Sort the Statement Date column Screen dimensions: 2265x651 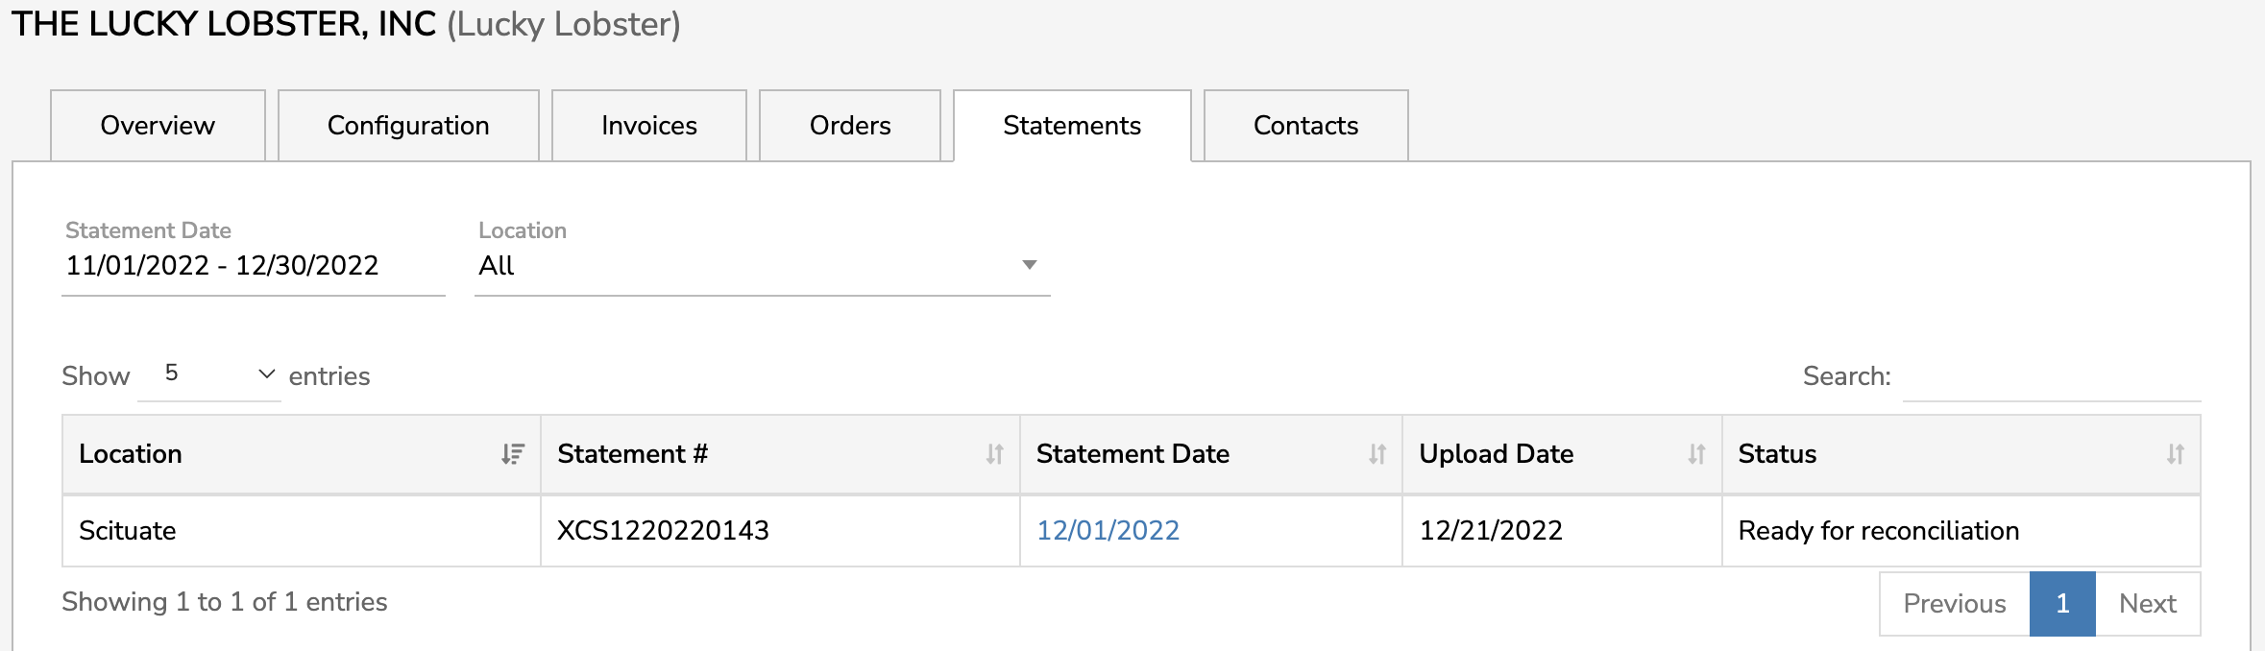point(1377,454)
